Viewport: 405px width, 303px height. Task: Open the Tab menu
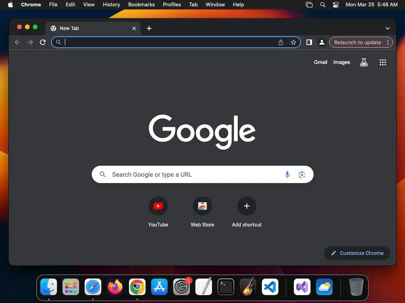(x=193, y=5)
